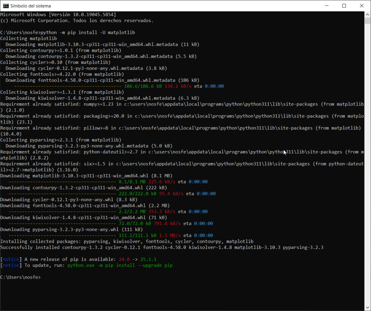371x311 pixels.
Task: Click the 8.1/8.1 MB matplotlib progress bar
Action: 62,182
